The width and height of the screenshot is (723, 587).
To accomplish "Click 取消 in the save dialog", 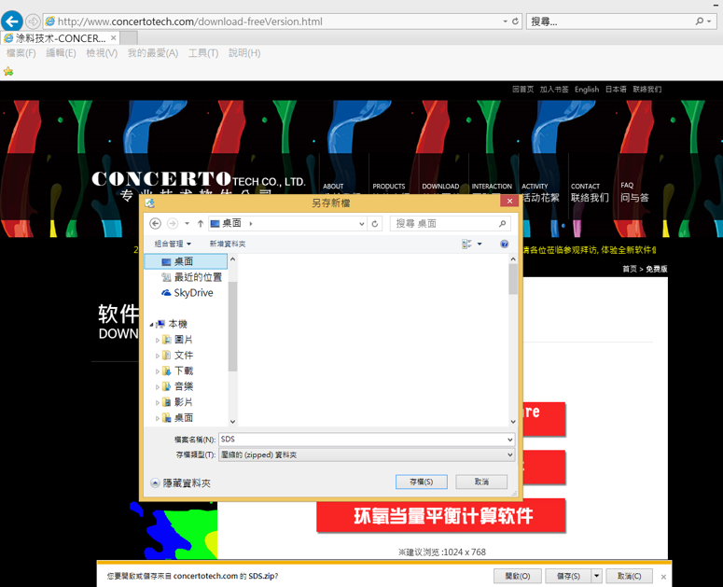I will point(481,482).
